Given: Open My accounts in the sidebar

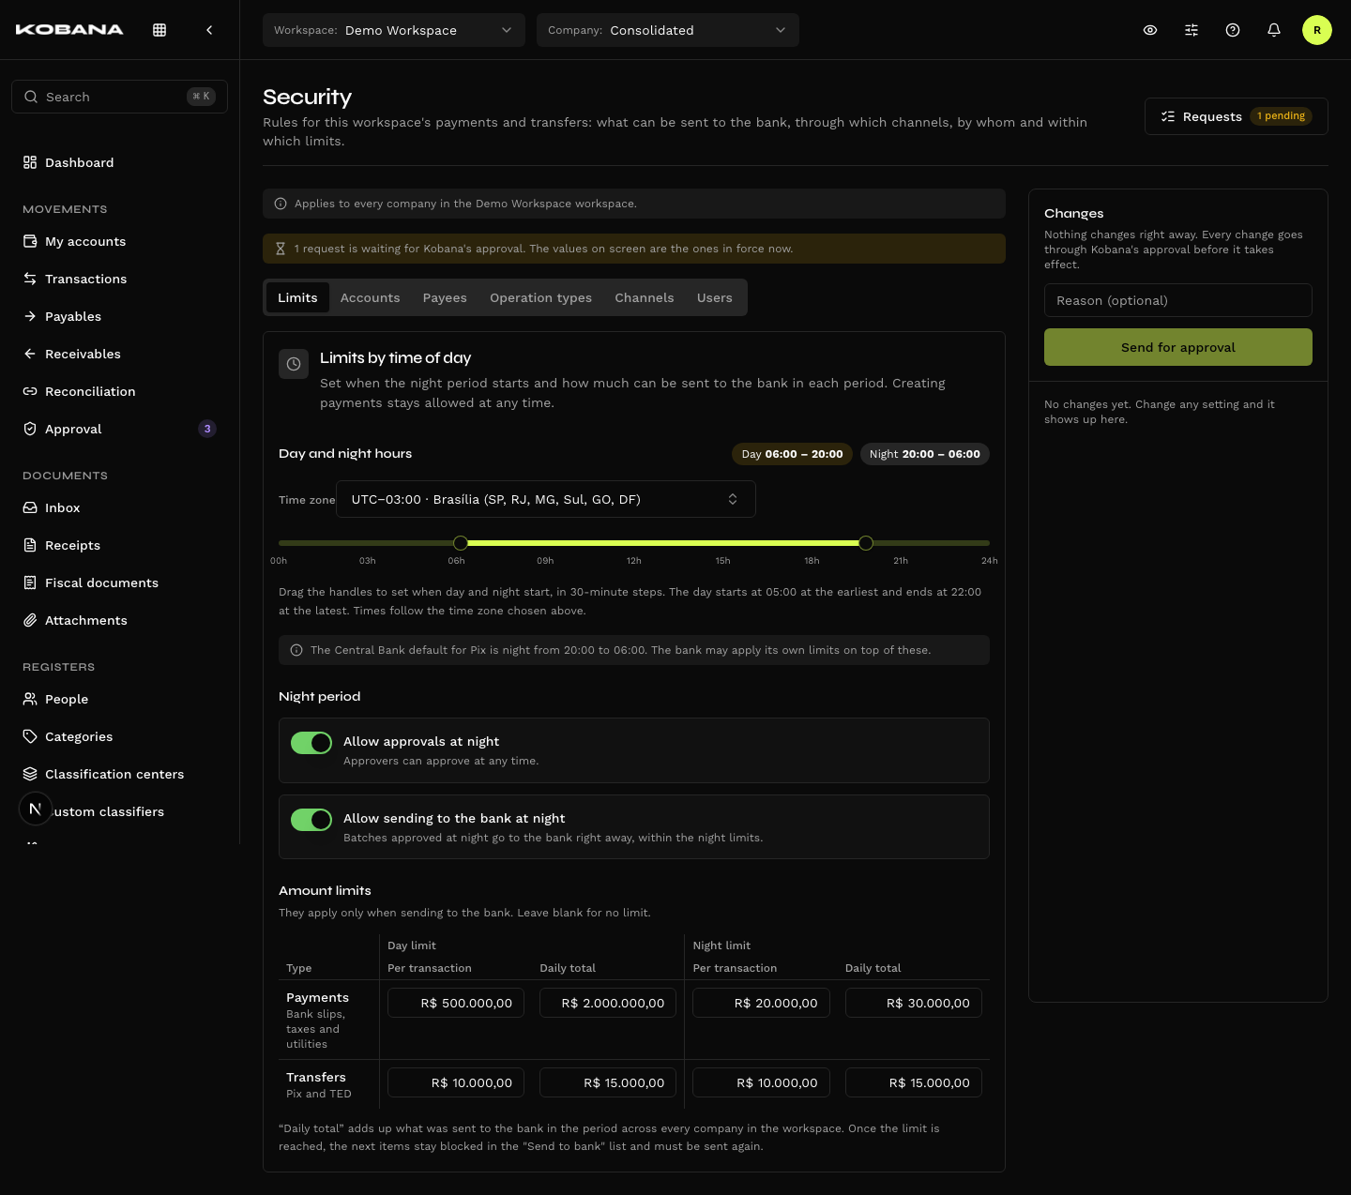Looking at the screenshot, I should click(119, 241).
